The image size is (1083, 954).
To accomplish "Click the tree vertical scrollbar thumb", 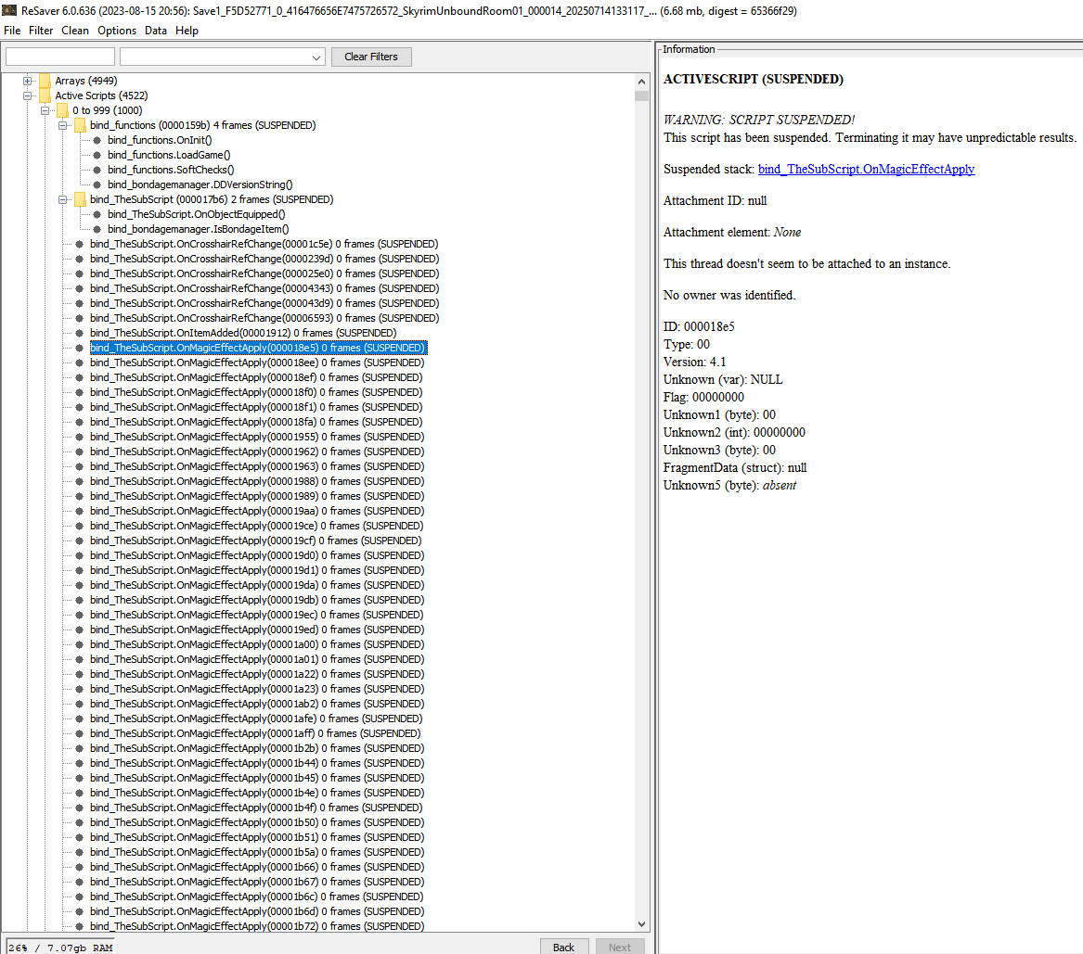I will (x=641, y=95).
